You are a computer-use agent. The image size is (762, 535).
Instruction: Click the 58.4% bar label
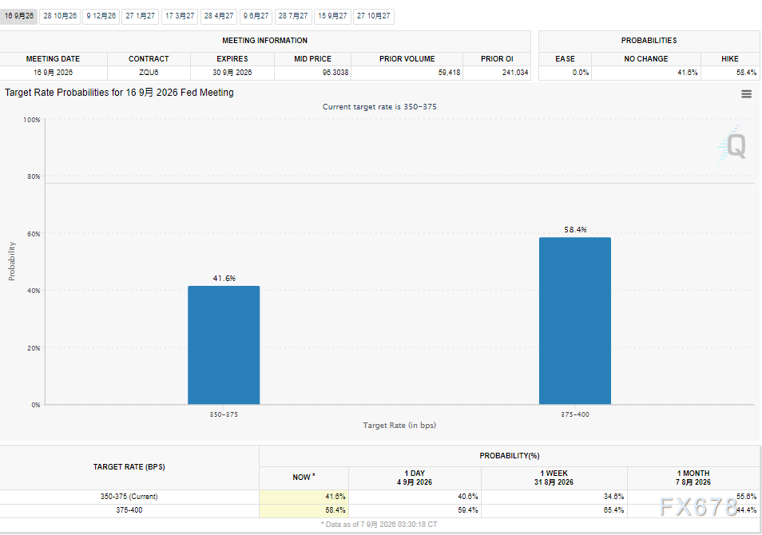click(x=575, y=230)
